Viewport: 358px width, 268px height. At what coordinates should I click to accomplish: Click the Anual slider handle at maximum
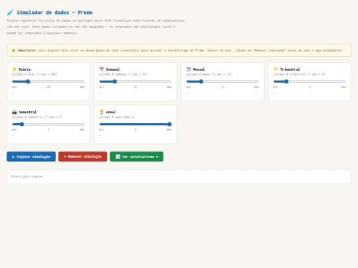coord(170,124)
